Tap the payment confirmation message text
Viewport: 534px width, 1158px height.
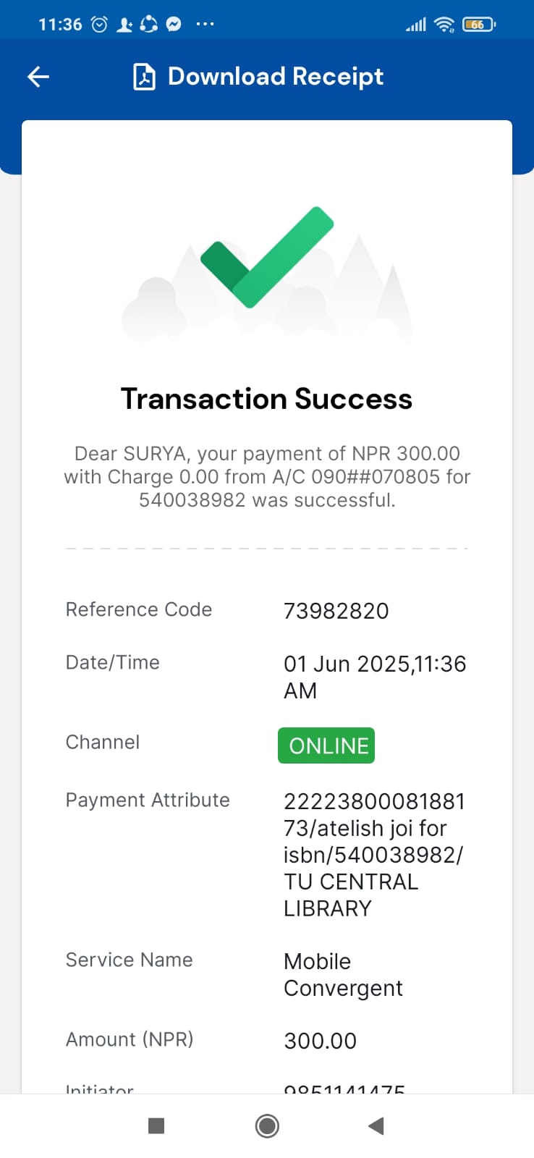point(266,476)
